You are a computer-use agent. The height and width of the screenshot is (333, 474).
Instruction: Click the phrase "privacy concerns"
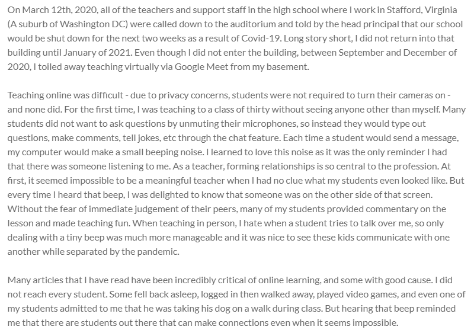coord(188,94)
